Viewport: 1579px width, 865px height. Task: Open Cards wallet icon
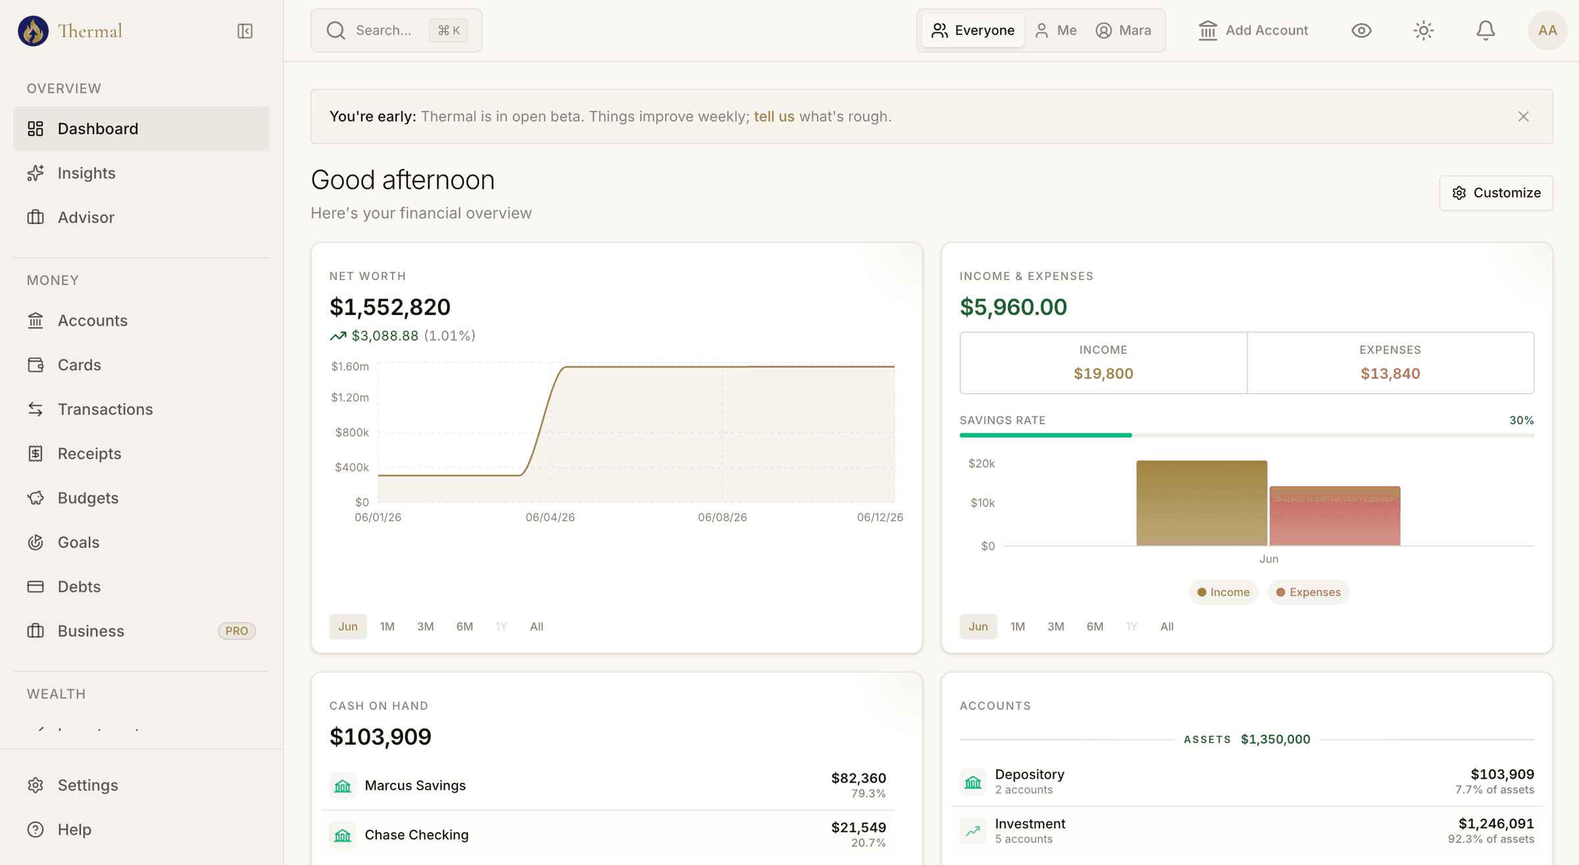coord(36,364)
